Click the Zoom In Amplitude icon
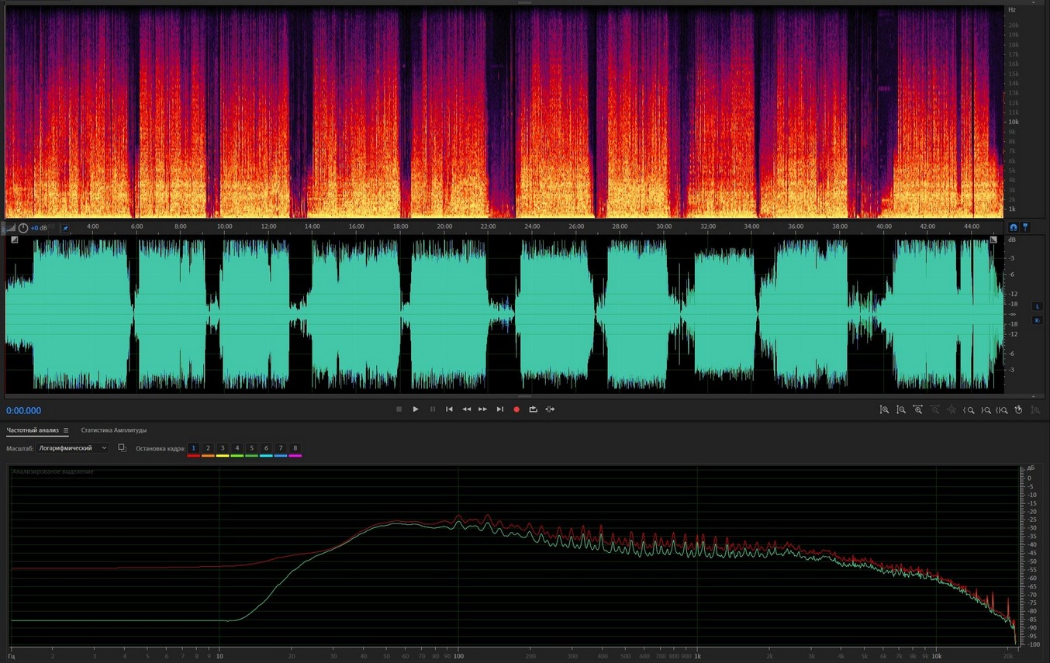 pyautogui.click(x=884, y=409)
